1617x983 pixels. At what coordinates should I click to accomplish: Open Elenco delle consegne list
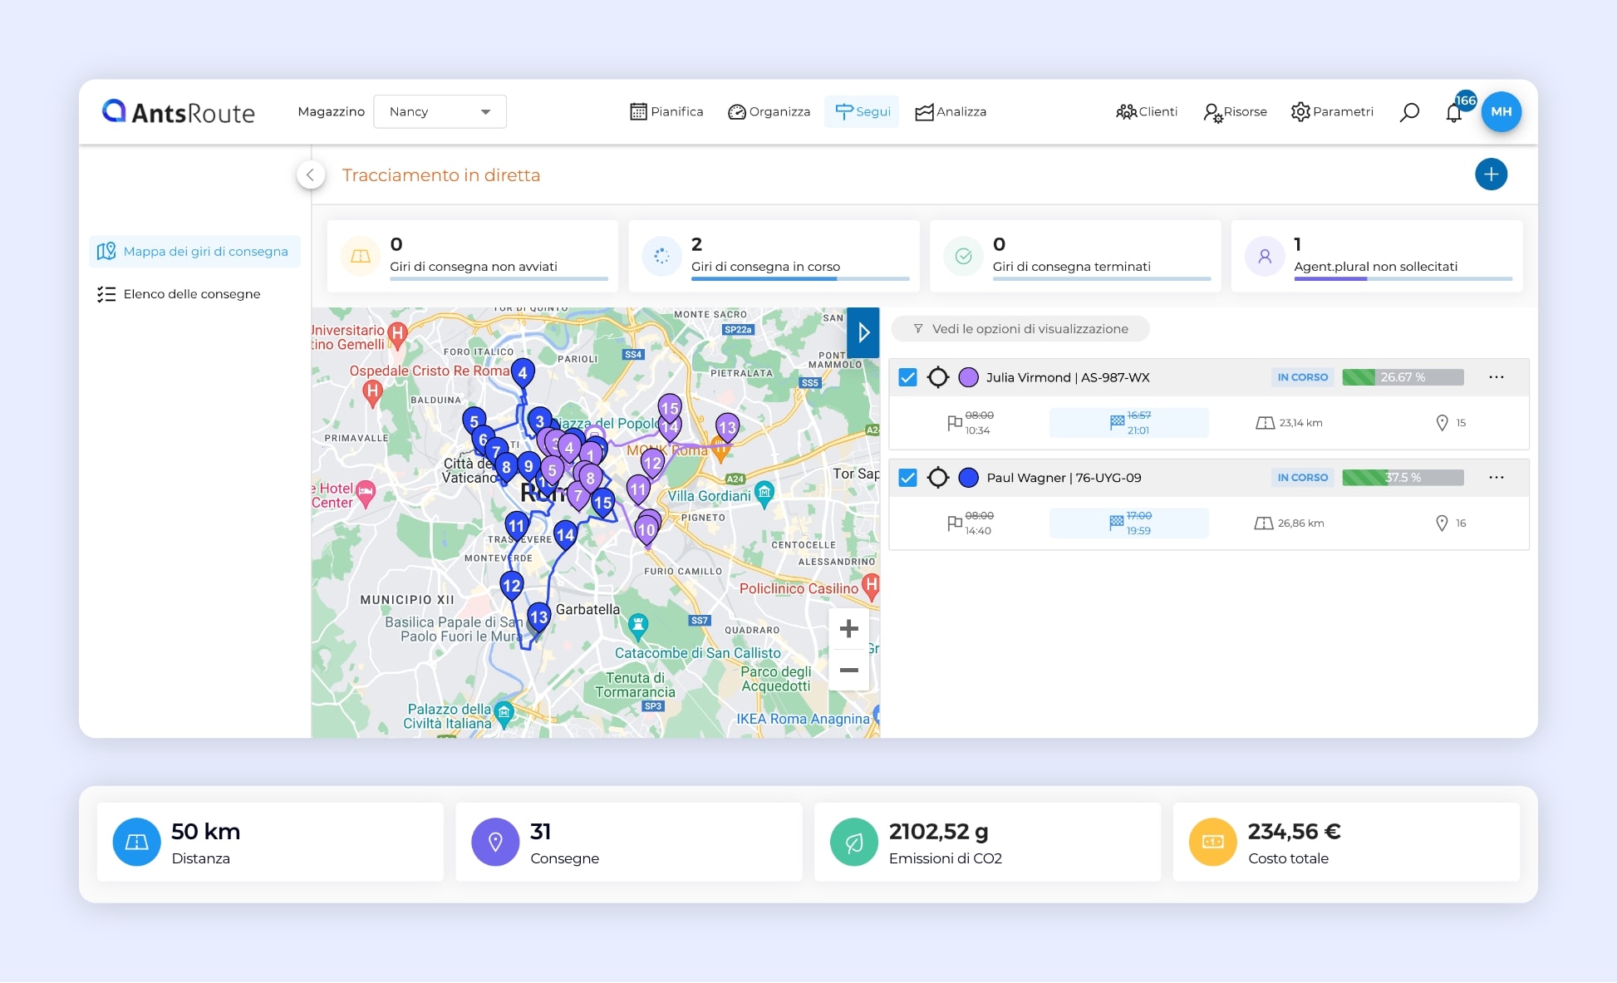[x=191, y=294]
